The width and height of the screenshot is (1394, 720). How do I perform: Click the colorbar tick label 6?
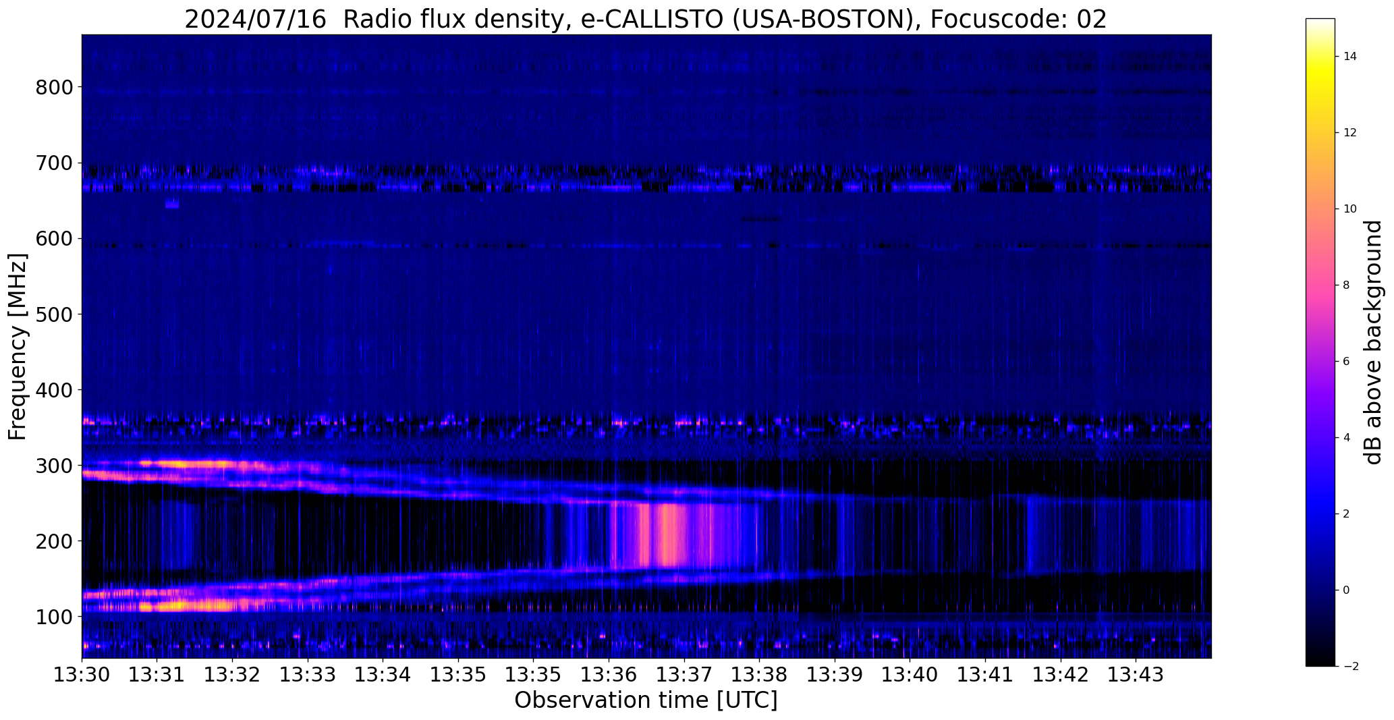click(x=1346, y=362)
